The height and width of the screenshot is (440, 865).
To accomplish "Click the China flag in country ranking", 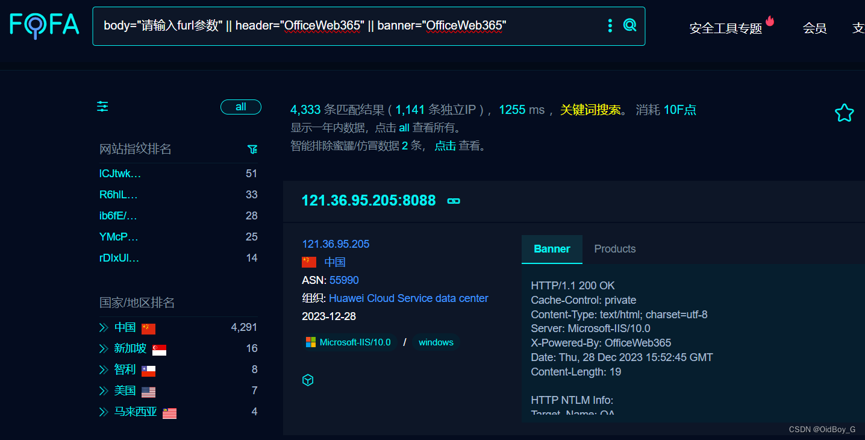I will pyautogui.click(x=148, y=328).
